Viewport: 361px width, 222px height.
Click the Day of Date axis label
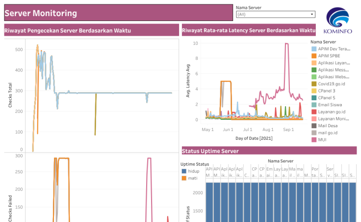[x=254, y=138]
